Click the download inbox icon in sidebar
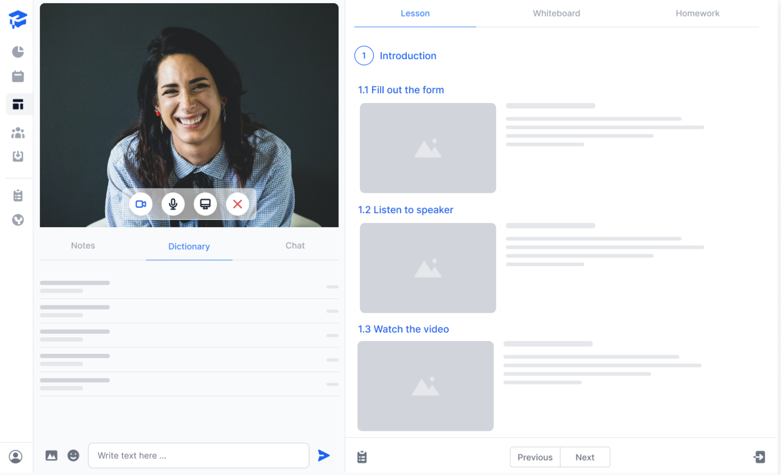Screen dimensions: 781x475 [18, 156]
